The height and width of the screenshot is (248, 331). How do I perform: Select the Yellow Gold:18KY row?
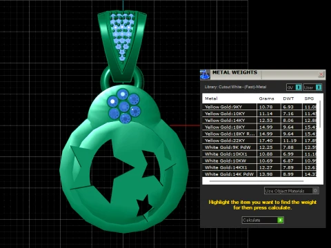(x=259, y=127)
